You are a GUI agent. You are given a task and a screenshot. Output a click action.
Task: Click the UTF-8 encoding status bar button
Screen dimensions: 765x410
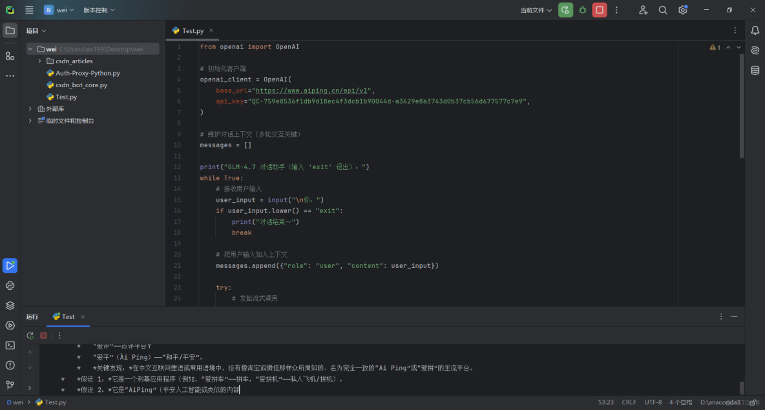coord(653,402)
